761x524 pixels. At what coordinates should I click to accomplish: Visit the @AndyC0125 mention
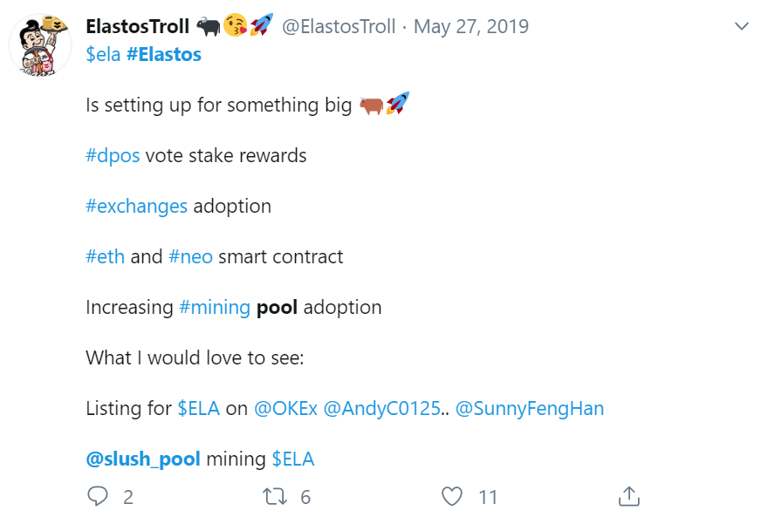(x=381, y=408)
